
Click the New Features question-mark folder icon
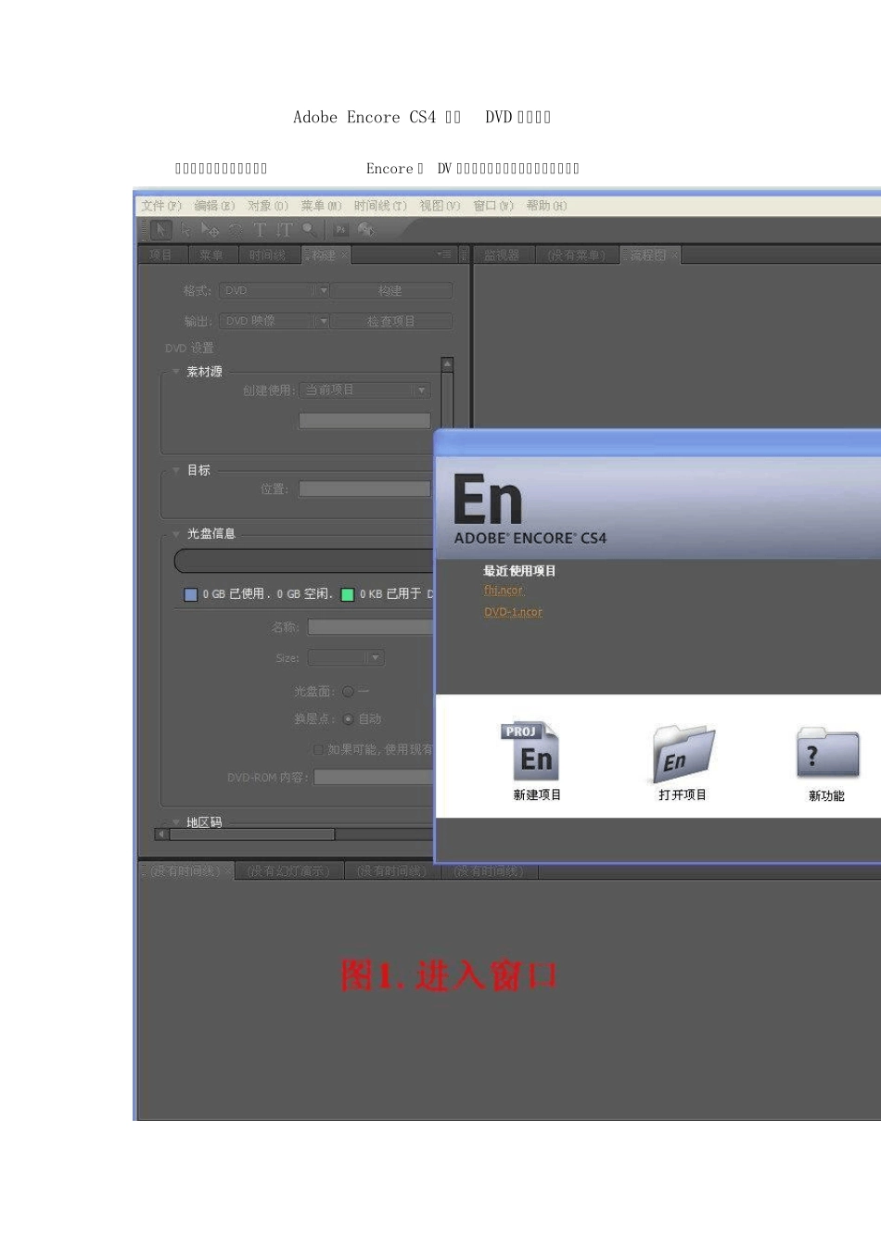[x=827, y=753]
